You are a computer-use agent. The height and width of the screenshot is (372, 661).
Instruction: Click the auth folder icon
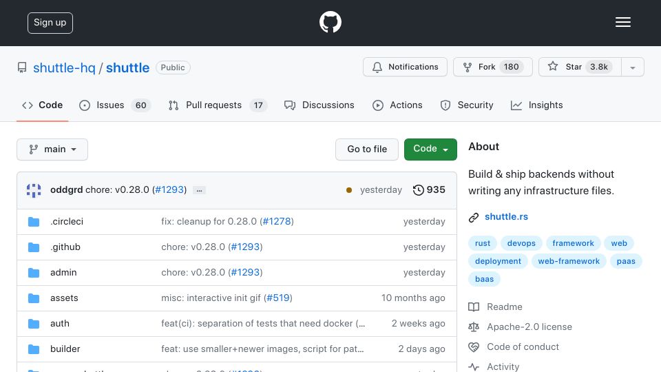coord(34,324)
